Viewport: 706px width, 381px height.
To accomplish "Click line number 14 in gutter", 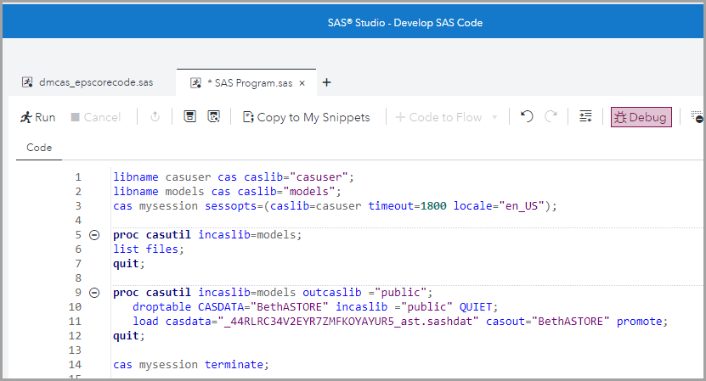I will [75, 364].
